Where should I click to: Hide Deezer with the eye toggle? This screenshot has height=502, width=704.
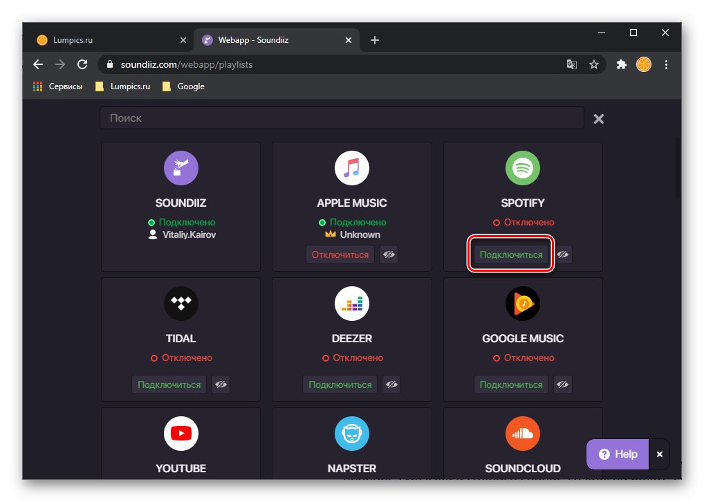point(391,384)
